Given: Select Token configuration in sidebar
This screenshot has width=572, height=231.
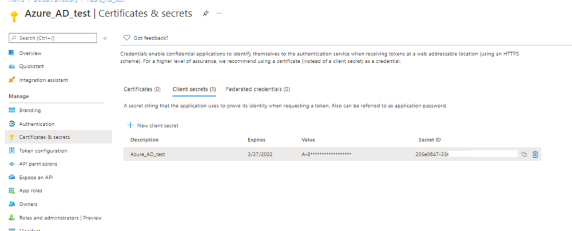Looking at the screenshot, I should point(43,151).
